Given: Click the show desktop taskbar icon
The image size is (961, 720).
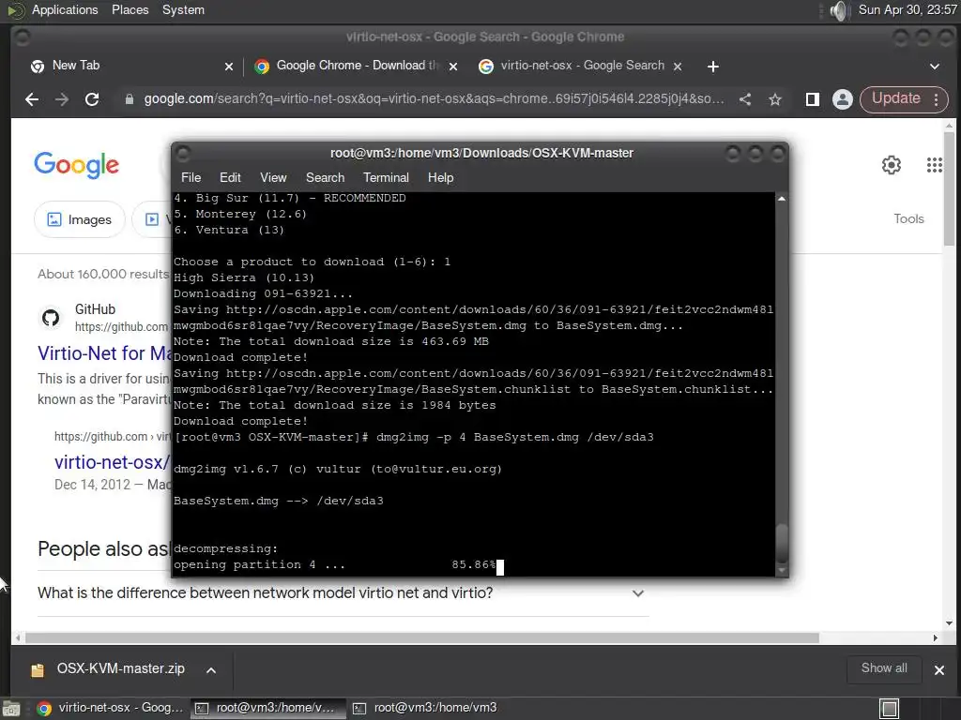Looking at the screenshot, I should (11, 709).
